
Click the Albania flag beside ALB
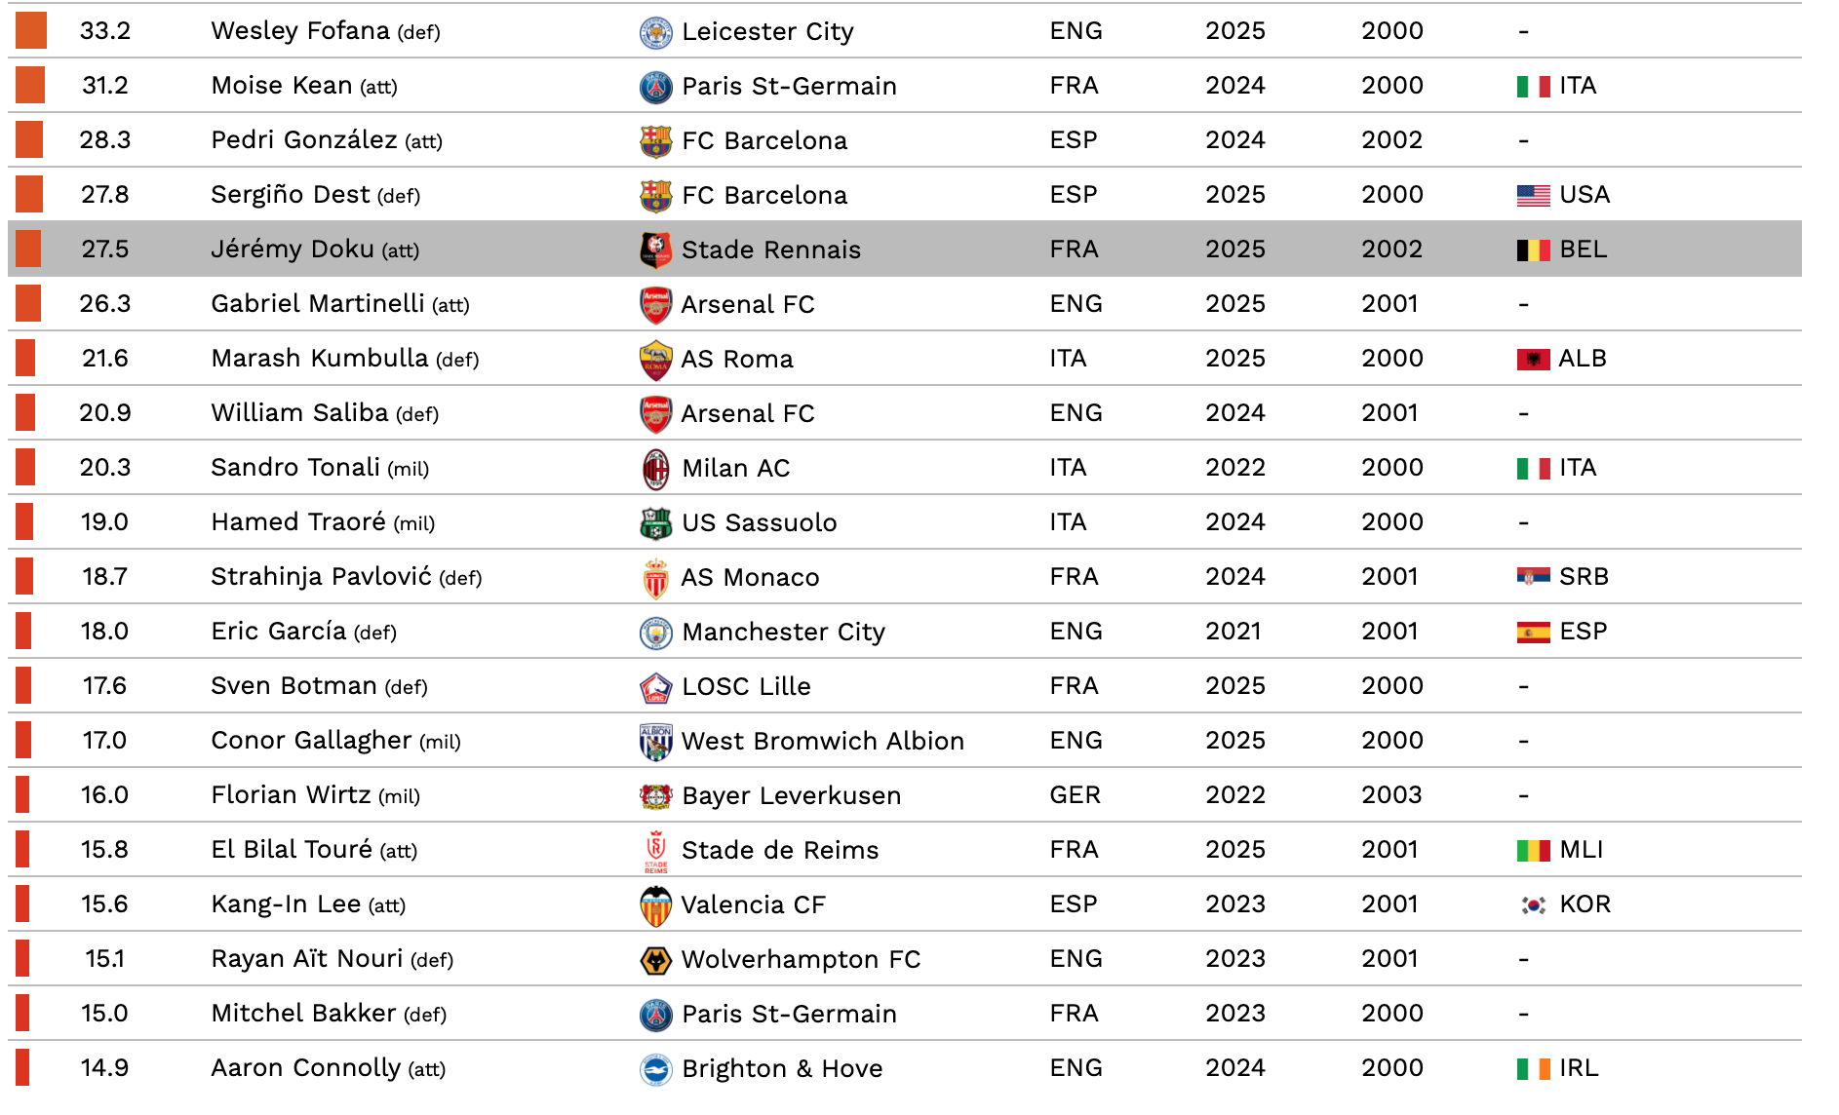1533,359
